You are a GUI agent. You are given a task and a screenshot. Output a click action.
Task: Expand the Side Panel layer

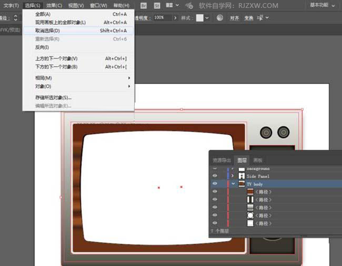pos(233,176)
